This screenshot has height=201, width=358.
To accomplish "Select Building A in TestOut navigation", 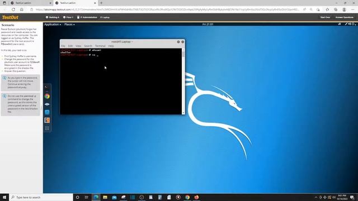I will coord(53,17).
